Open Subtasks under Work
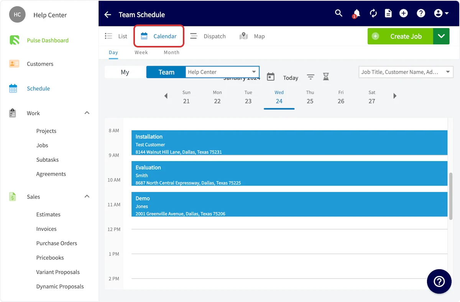This screenshot has width=460, height=302. [48, 160]
